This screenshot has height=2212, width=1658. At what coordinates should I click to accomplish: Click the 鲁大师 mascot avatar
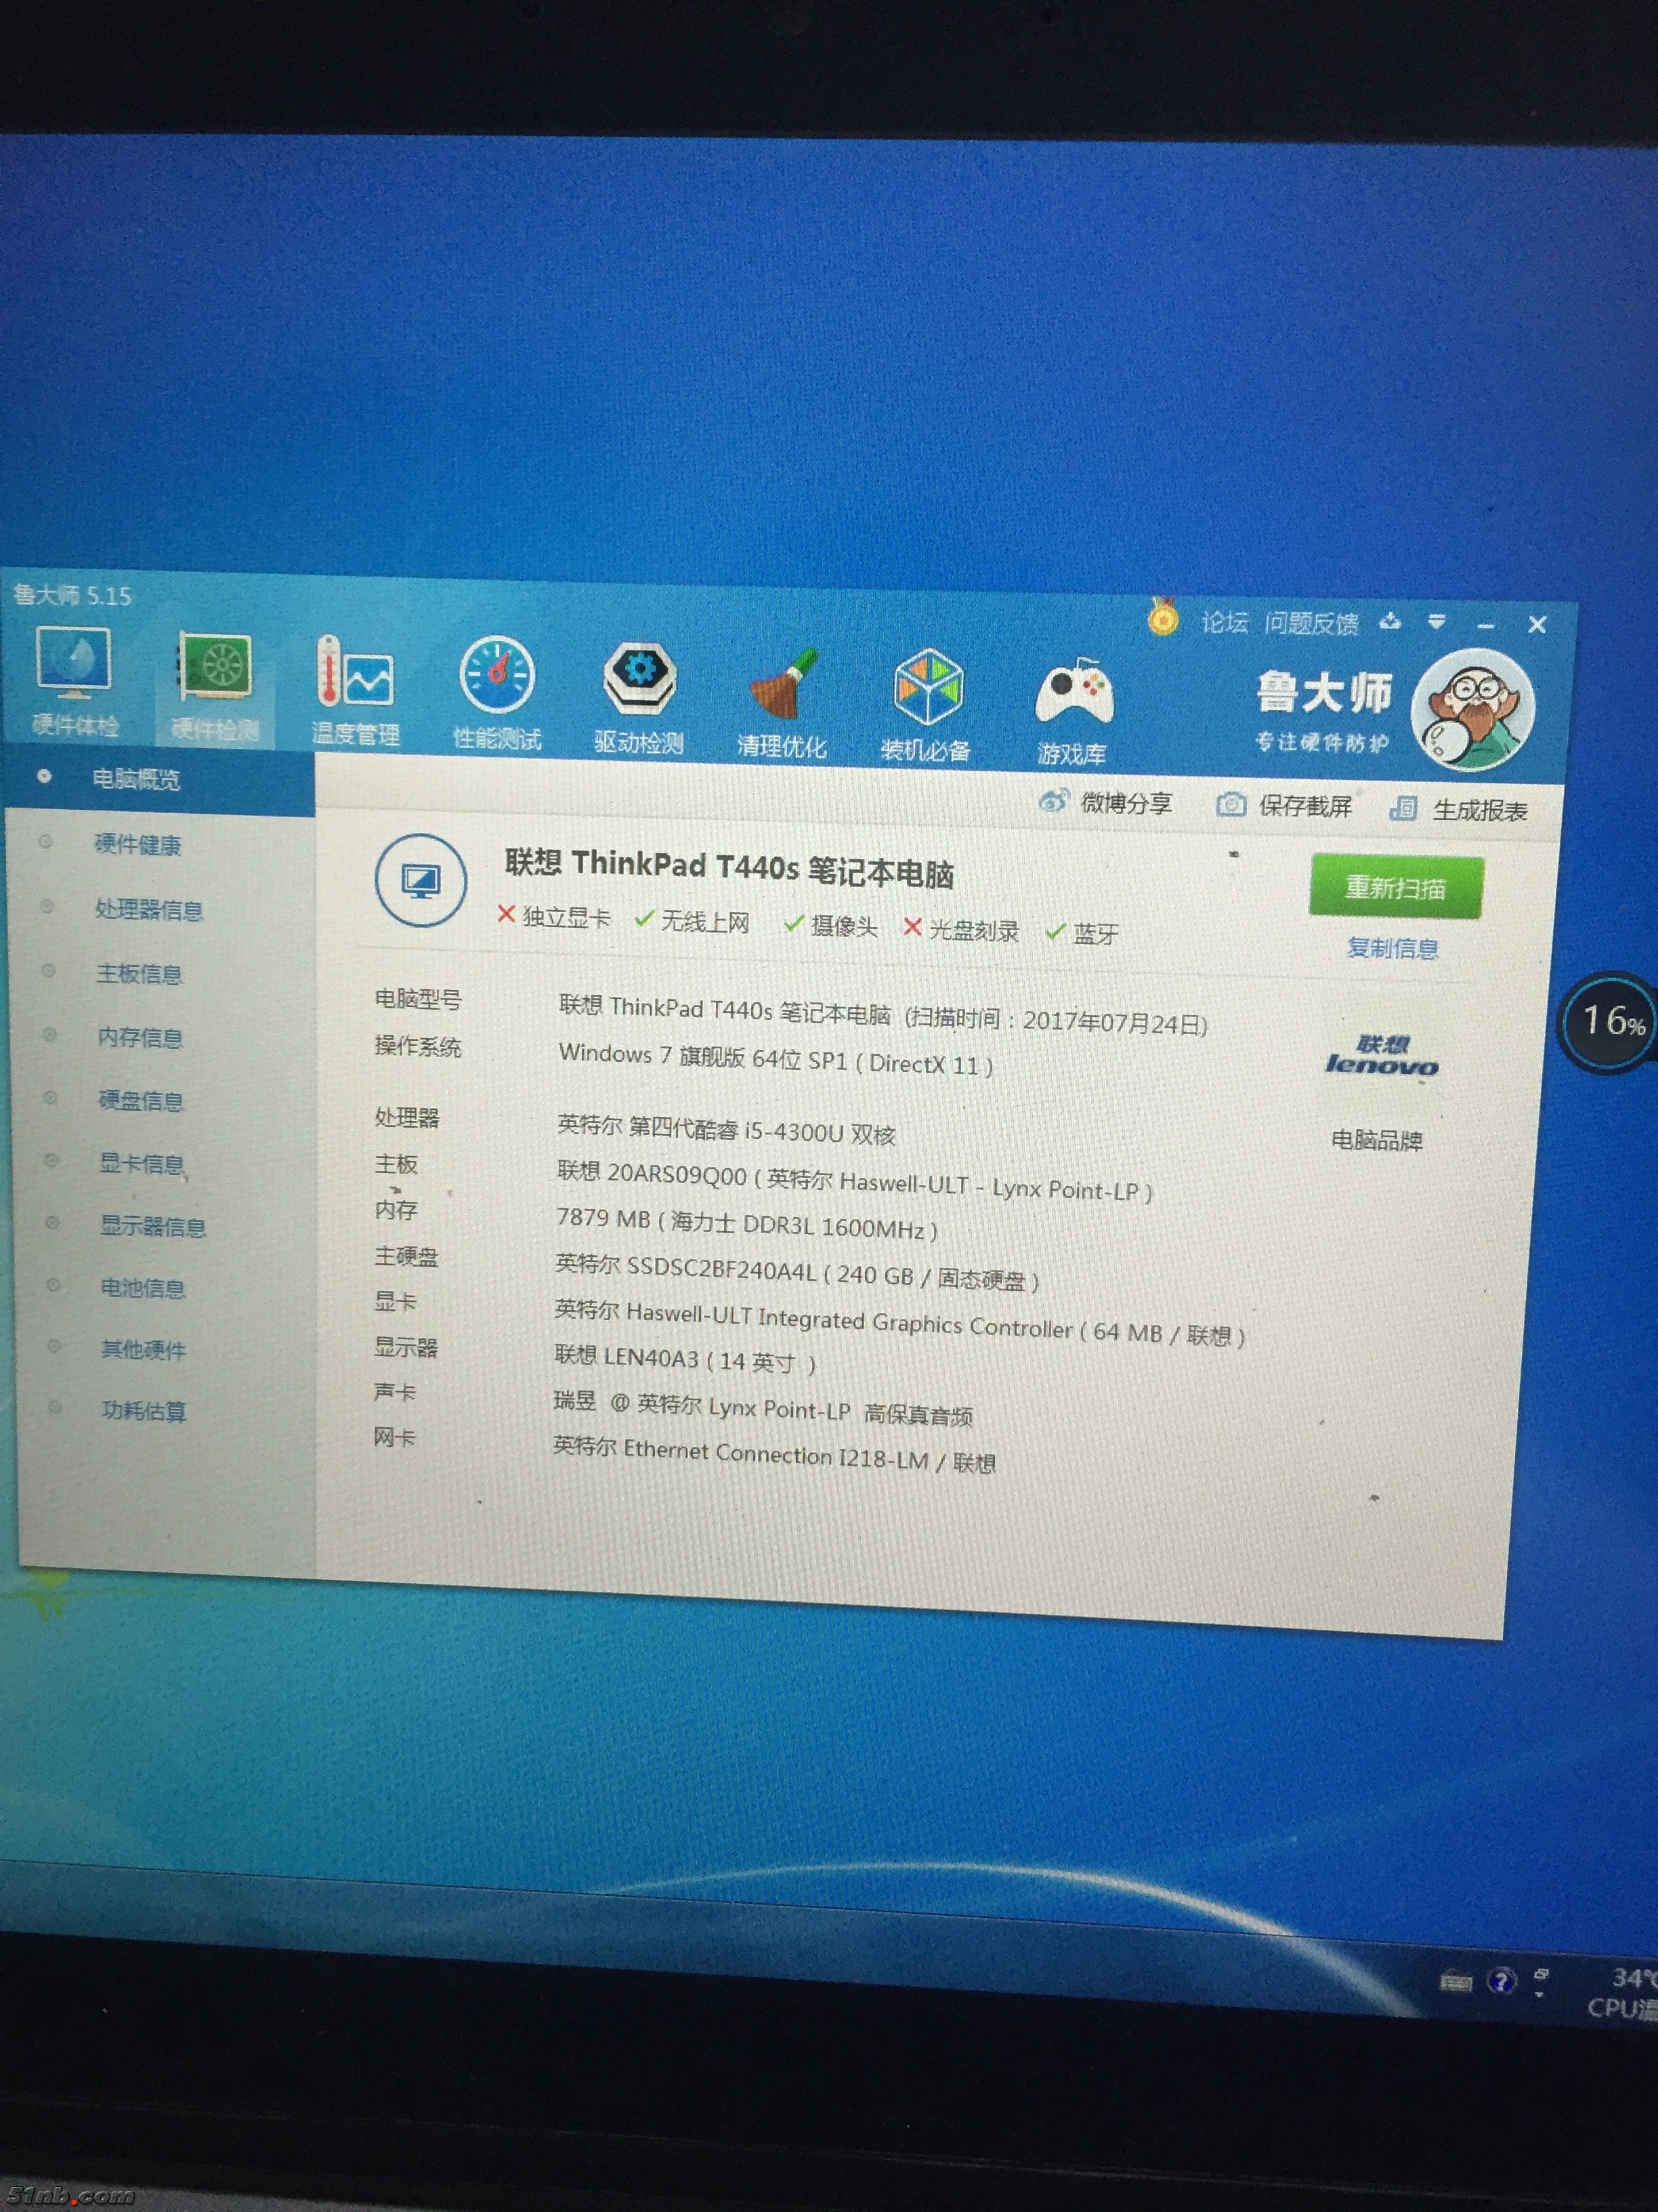1473,709
